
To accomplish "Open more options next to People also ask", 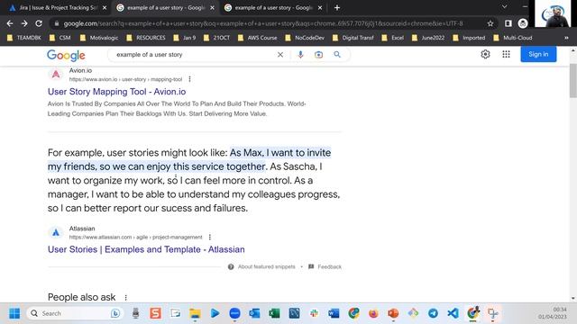I will 125,298.
